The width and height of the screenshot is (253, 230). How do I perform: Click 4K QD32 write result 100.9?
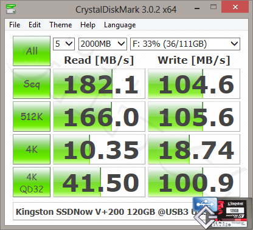[x=194, y=182]
